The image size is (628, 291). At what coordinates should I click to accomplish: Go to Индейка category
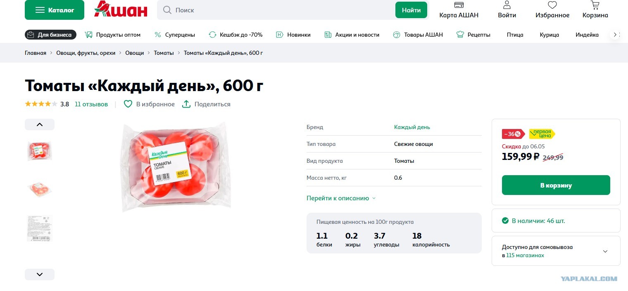click(x=587, y=35)
